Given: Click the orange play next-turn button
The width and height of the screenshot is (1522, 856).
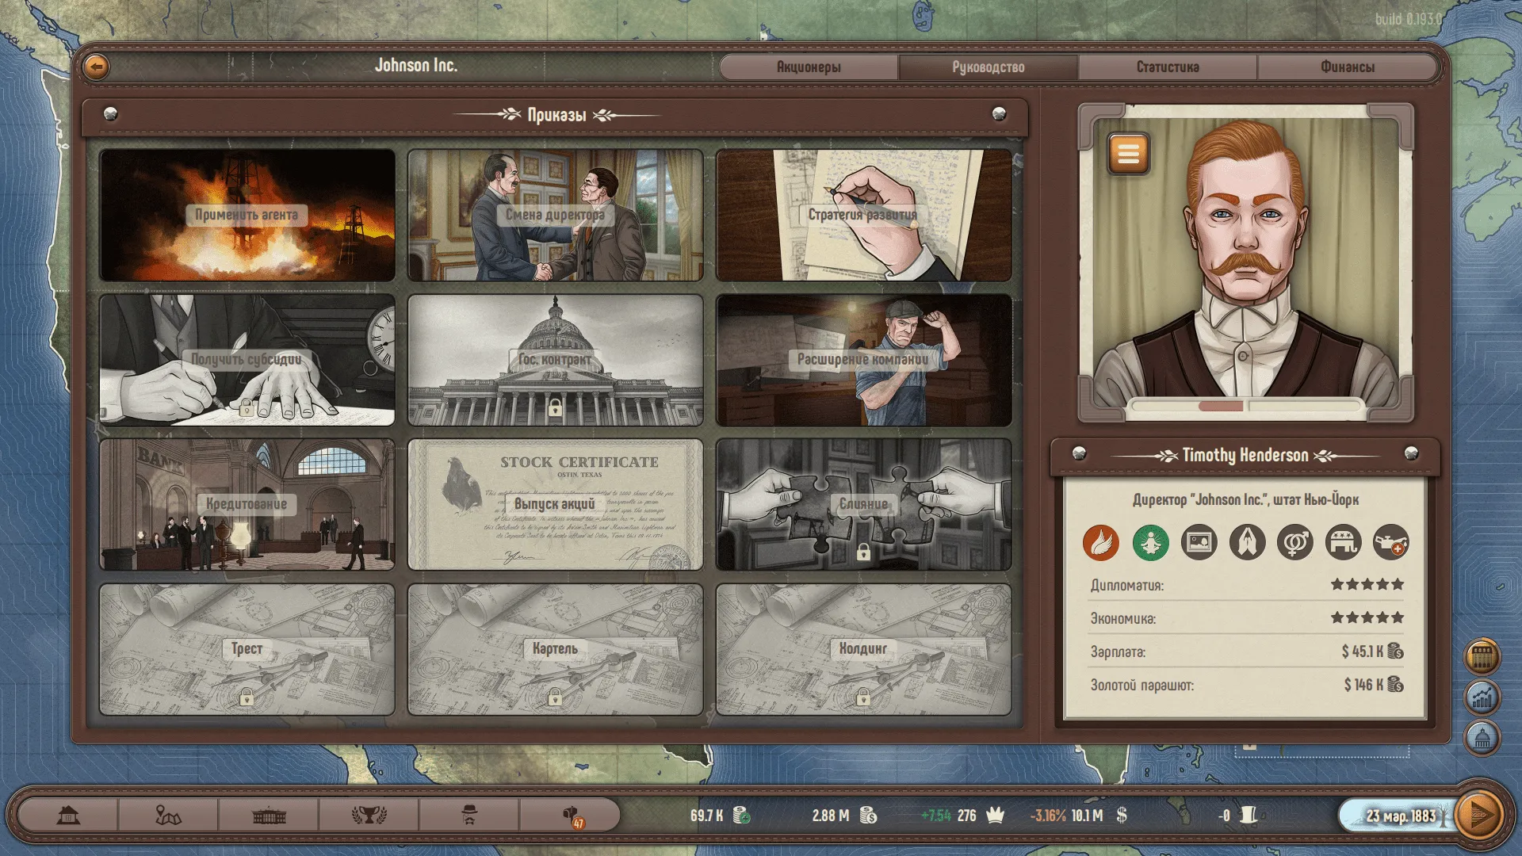Looking at the screenshot, I should click(x=1479, y=815).
